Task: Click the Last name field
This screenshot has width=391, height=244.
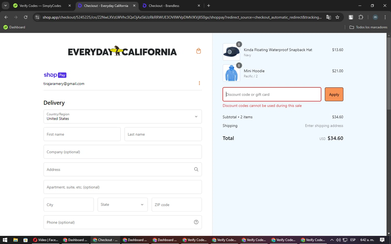Action: point(163,134)
